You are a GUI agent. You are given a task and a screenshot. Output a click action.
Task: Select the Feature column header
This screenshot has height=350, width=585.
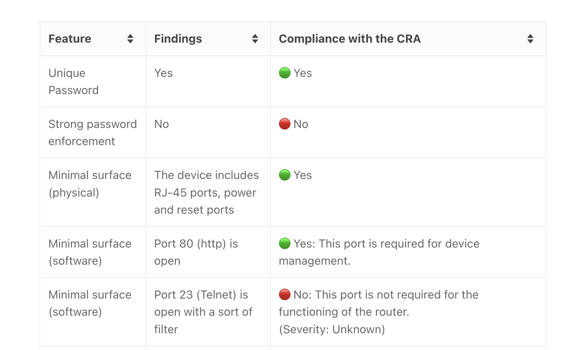[x=70, y=38]
